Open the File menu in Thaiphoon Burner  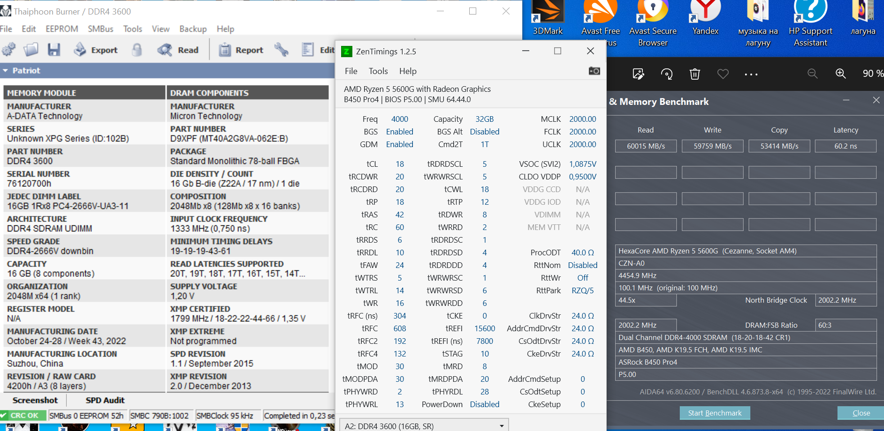click(x=6, y=29)
